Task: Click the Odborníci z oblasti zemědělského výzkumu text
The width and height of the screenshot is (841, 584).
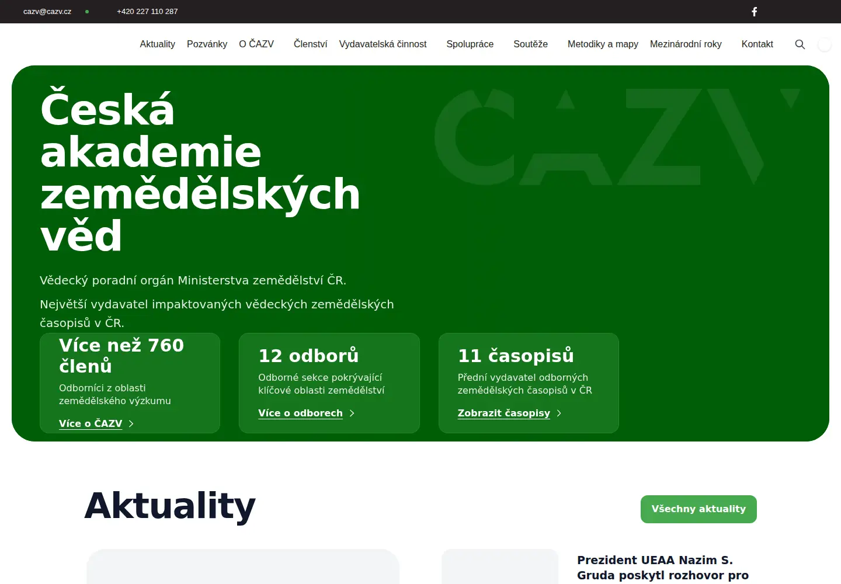Action: click(x=115, y=395)
